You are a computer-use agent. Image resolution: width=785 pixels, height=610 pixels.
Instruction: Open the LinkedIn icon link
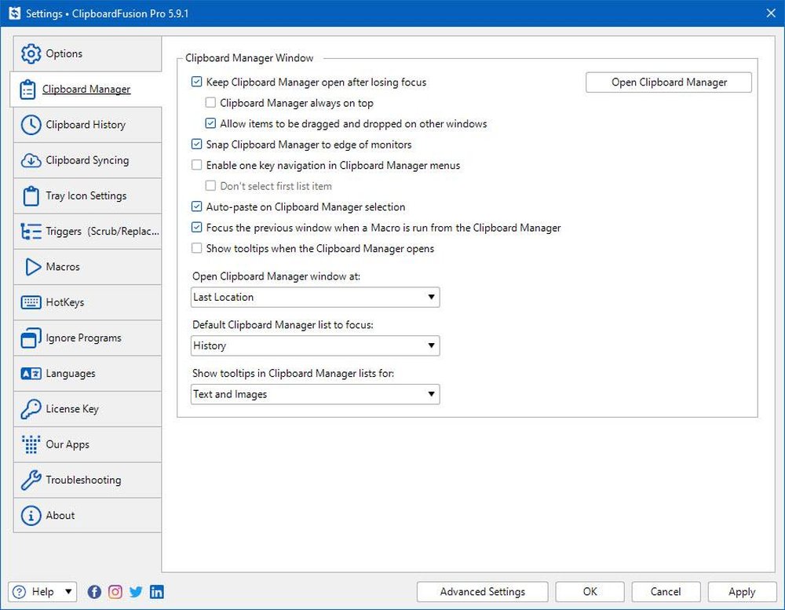point(157,592)
